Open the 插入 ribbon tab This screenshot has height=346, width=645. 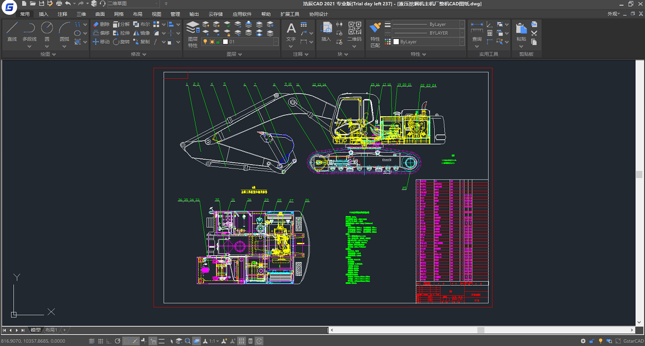click(x=44, y=14)
